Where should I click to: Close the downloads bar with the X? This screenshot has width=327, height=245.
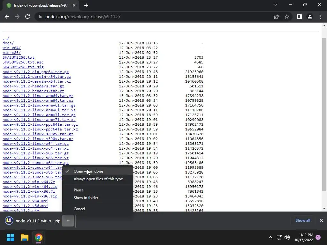tap(321, 220)
